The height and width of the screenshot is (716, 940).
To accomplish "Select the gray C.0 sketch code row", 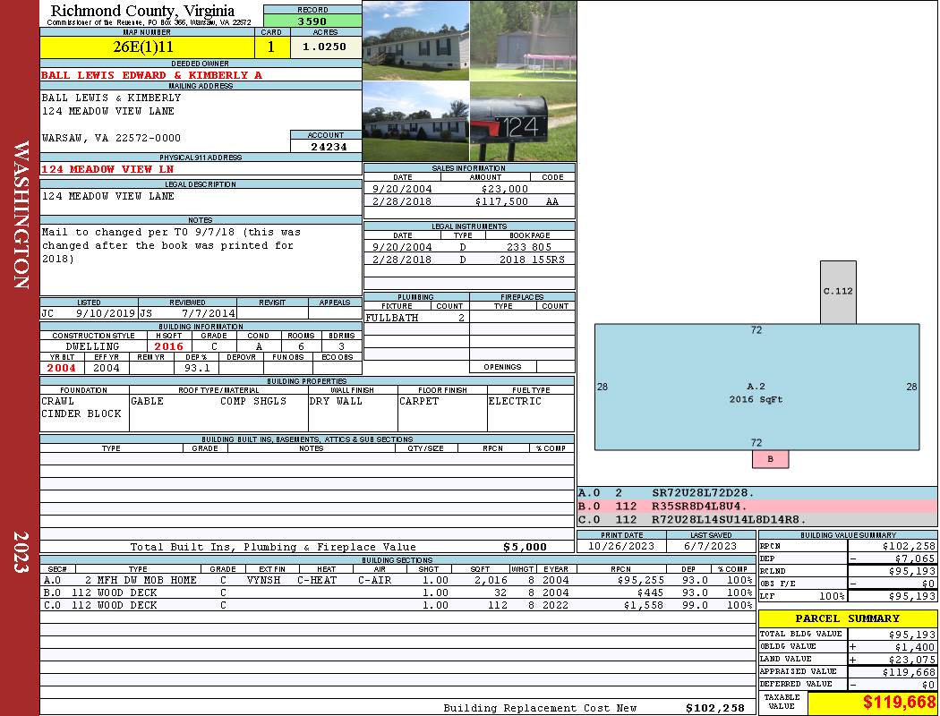I will [756, 519].
